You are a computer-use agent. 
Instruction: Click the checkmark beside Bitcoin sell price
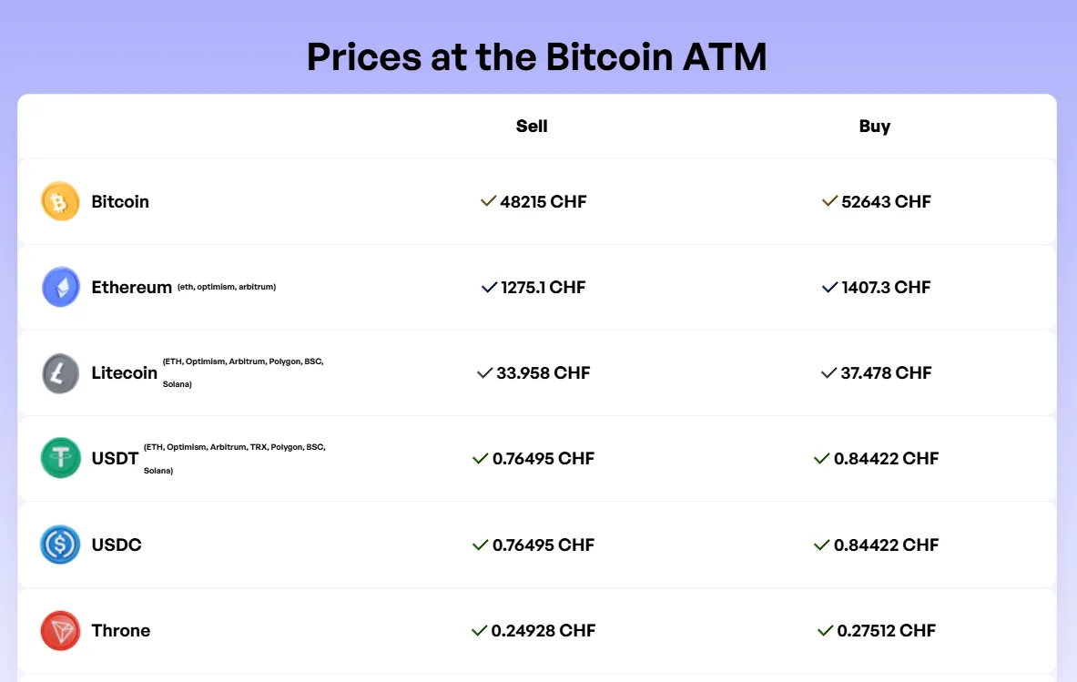coord(488,201)
